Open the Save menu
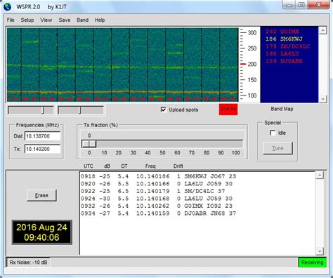The width and height of the screenshot is (333, 278). coord(65,20)
